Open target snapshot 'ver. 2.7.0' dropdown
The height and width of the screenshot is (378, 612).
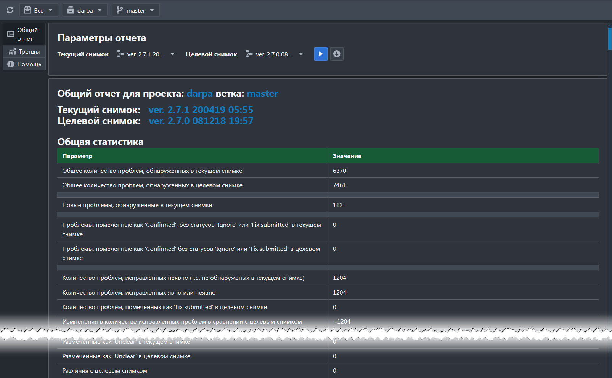tap(275, 54)
